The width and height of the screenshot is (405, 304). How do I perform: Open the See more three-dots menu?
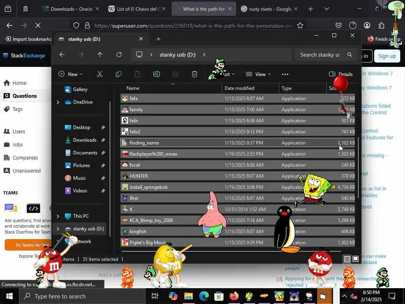tap(285, 74)
